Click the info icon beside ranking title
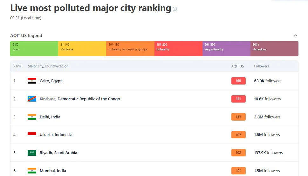The height and width of the screenshot is (176, 308). 175,9
